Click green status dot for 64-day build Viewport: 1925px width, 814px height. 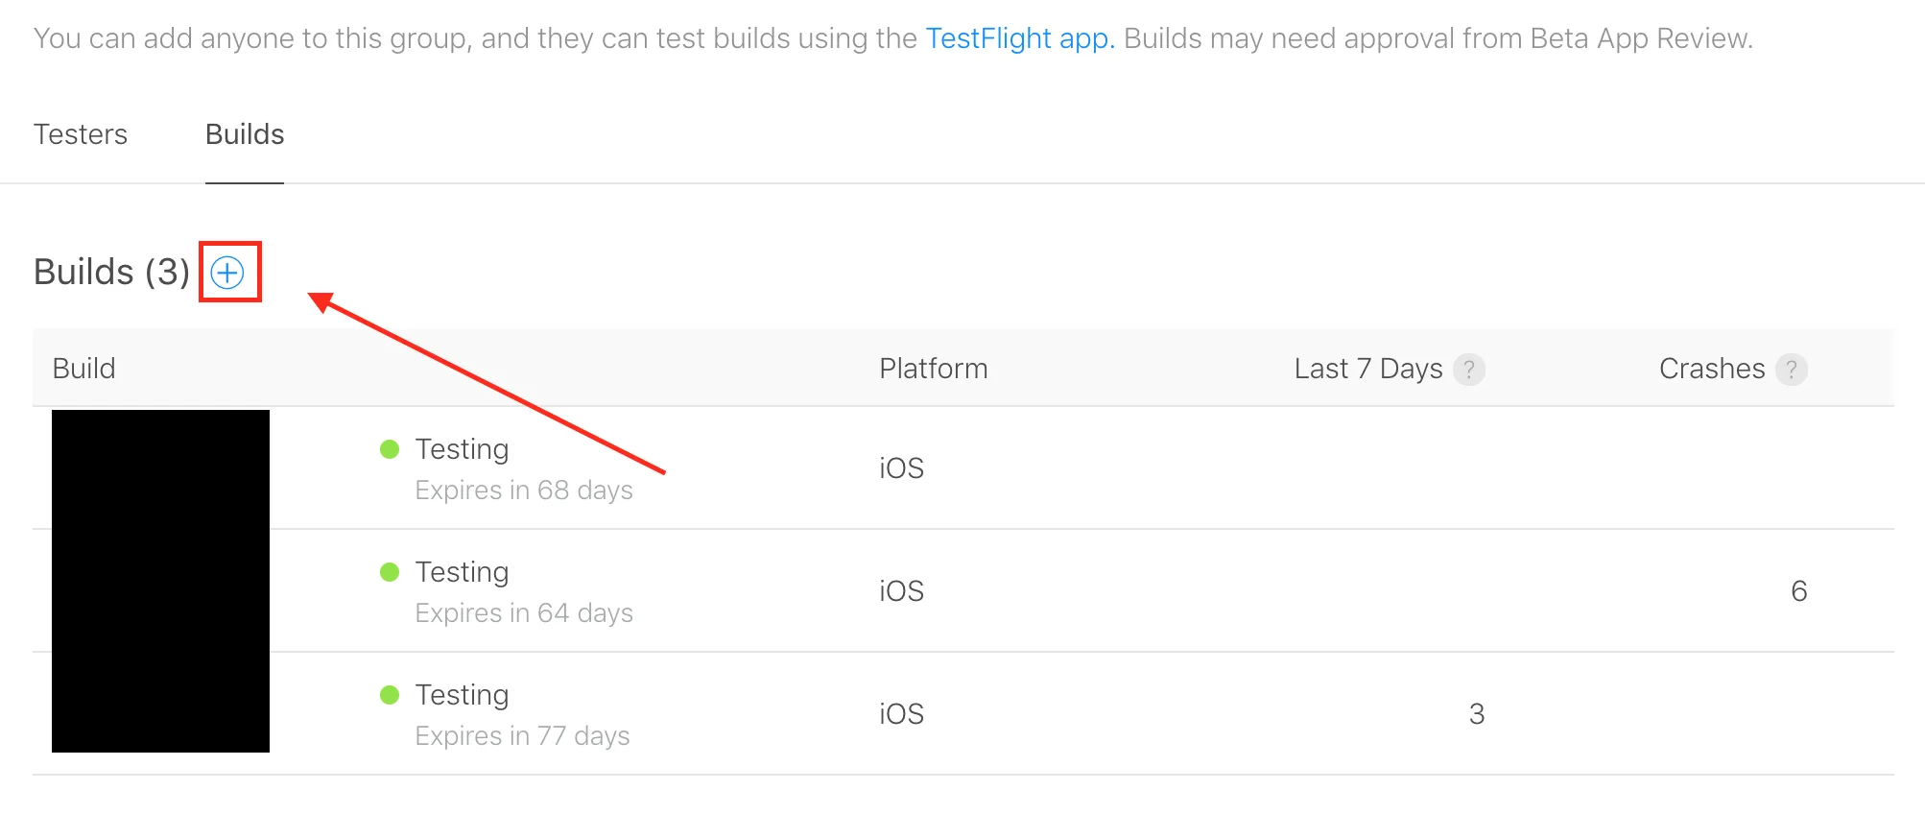click(x=390, y=572)
